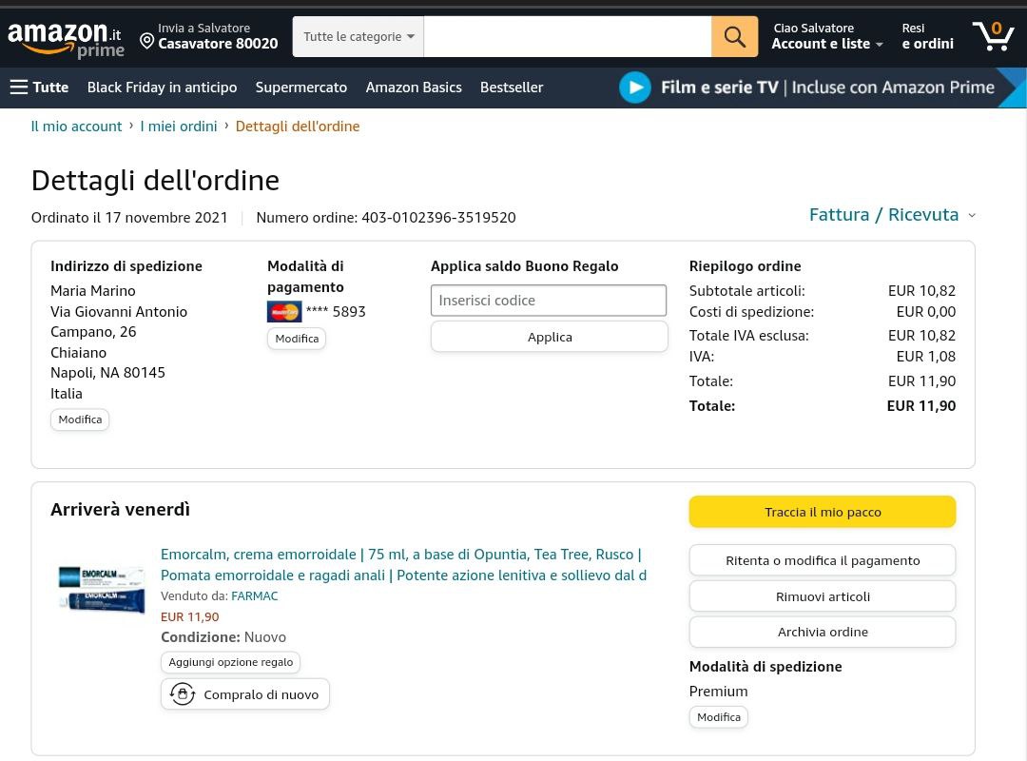Image resolution: width=1027 pixels, height=761 pixels.
Task: Open the Emorcalm product thumbnail
Action: click(101, 587)
